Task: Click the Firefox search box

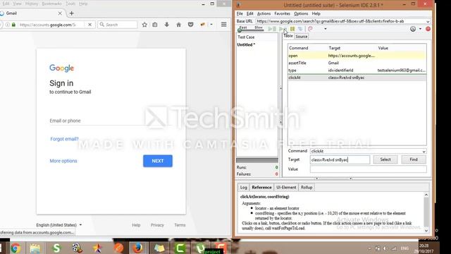Action: coord(118,25)
